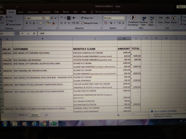
Task: Open the Calibri font name dropdown
Action: pyautogui.click(x=42, y=18)
